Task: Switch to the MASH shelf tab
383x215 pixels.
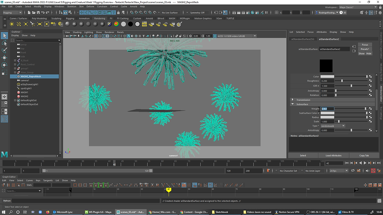Action: coord(172,18)
